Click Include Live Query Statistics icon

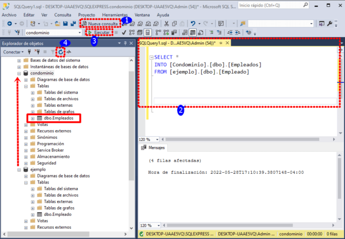point(166,33)
